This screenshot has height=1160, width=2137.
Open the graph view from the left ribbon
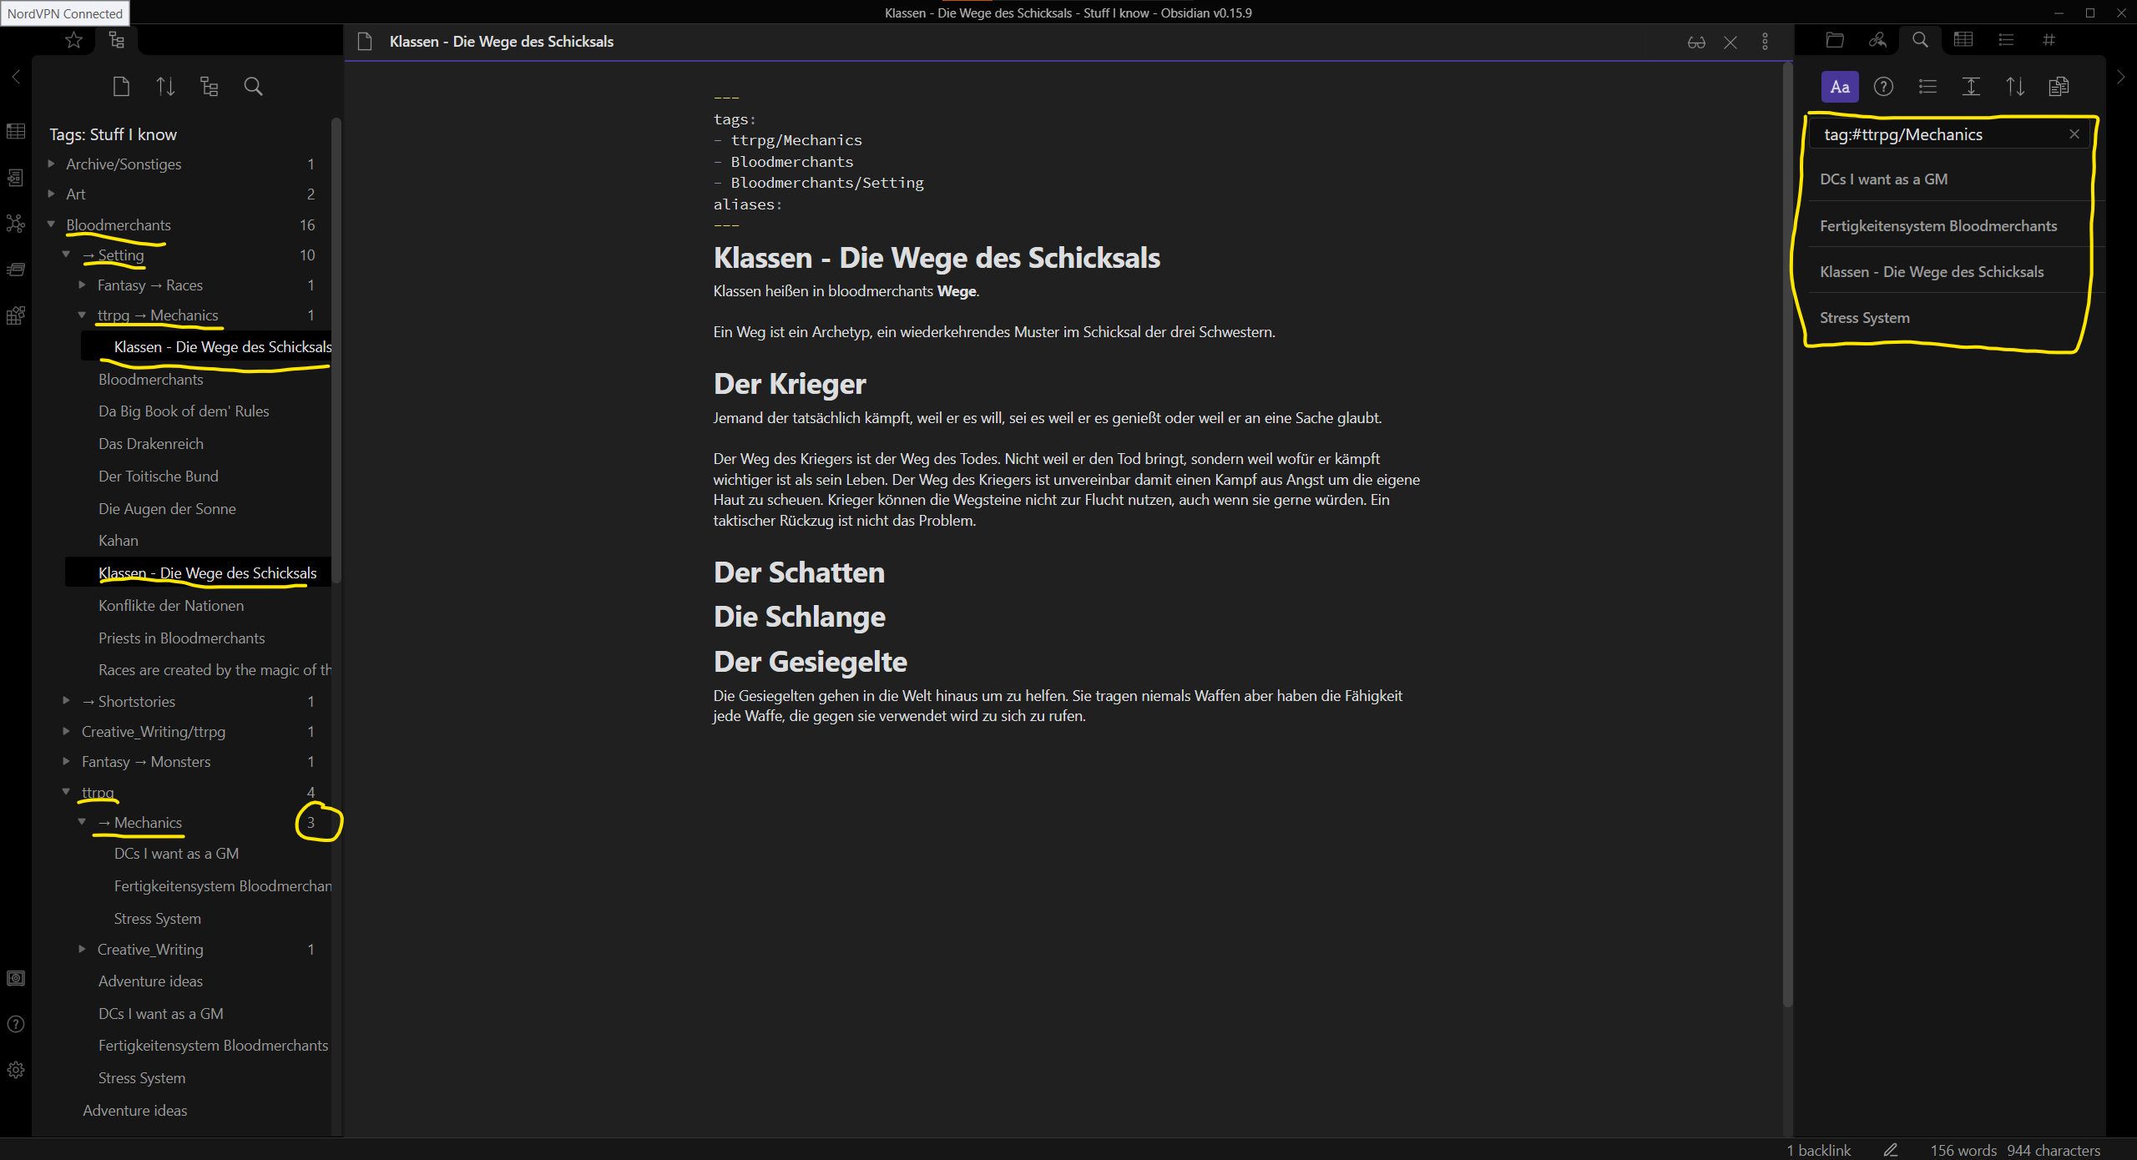coord(15,223)
